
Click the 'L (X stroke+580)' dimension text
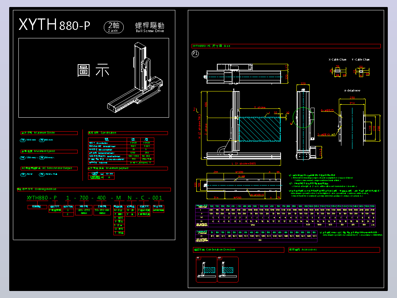(243, 164)
